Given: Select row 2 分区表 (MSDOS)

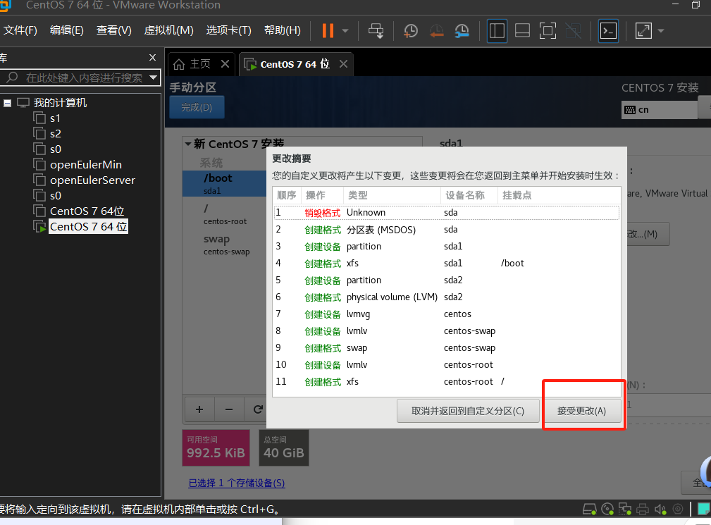Looking at the screenshot, I should coord(447,230).
